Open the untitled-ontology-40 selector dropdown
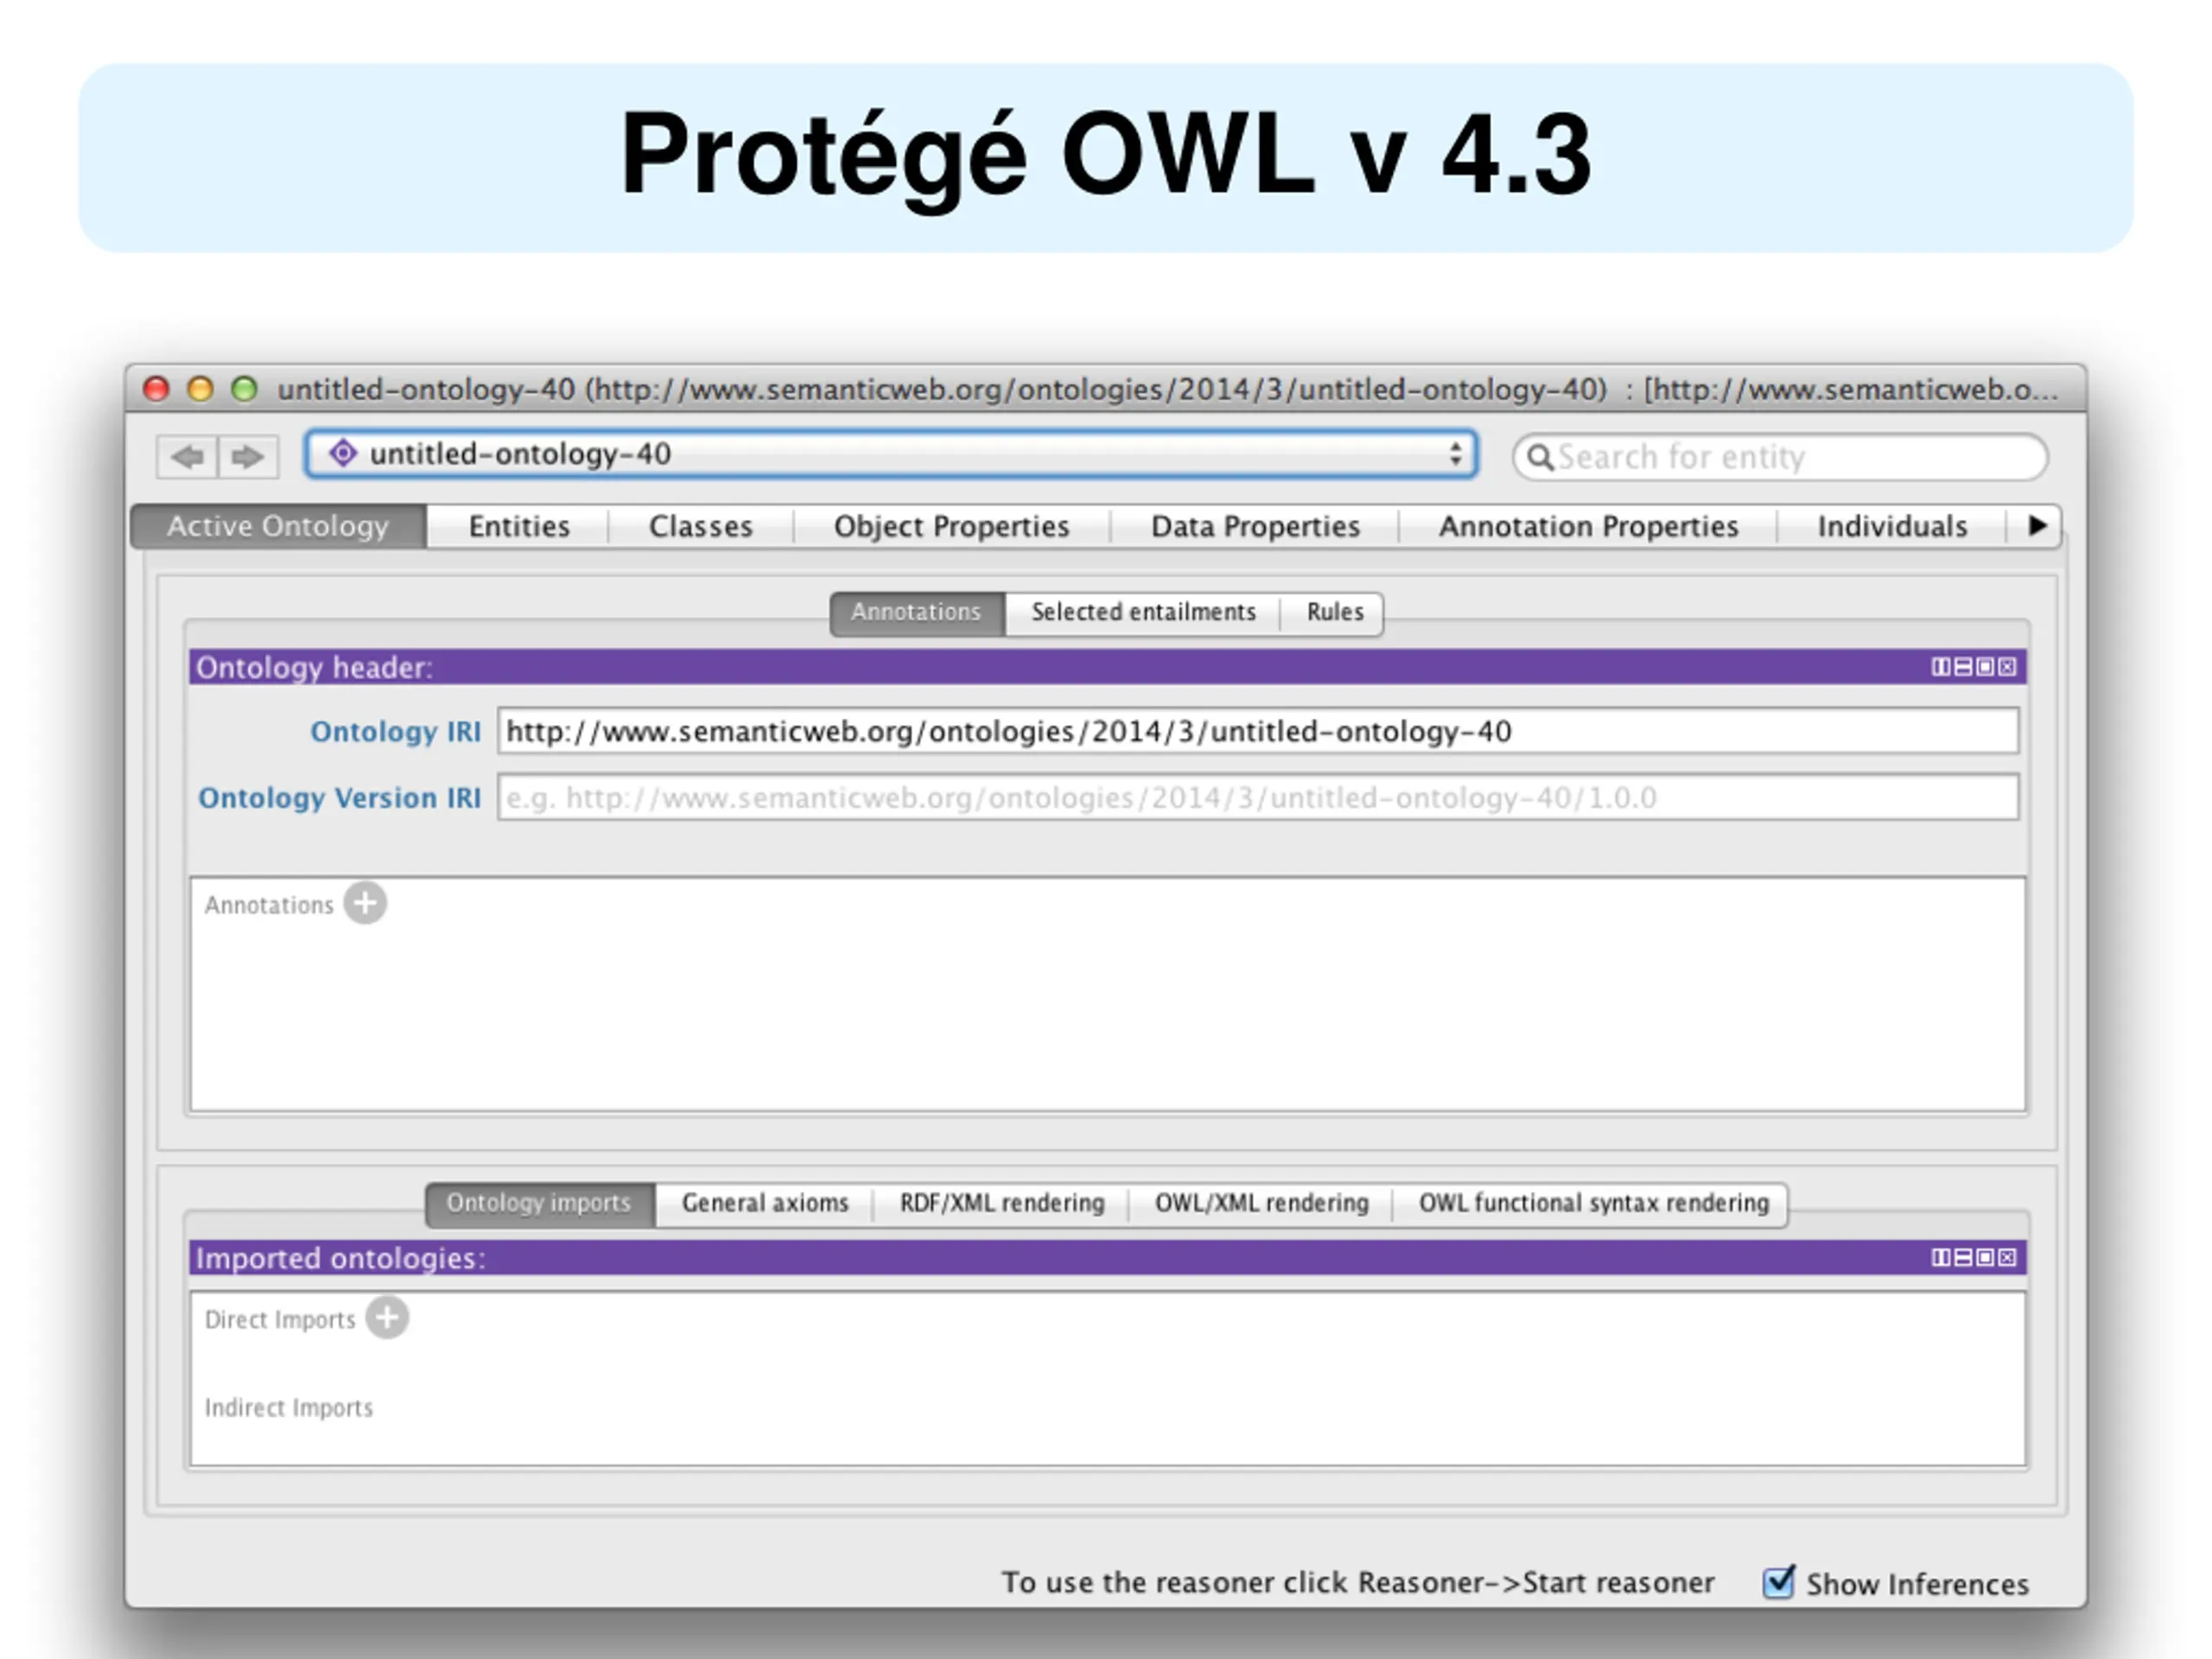The width and height of the screenshot is (2212, 1659). click(x=892, y=454)
